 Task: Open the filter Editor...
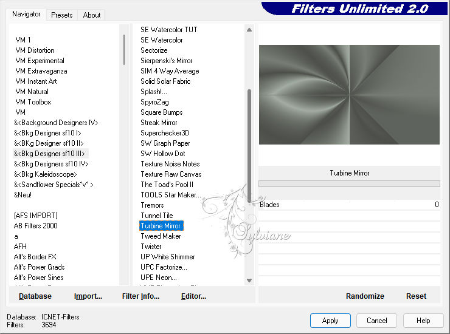pos(193,296)
